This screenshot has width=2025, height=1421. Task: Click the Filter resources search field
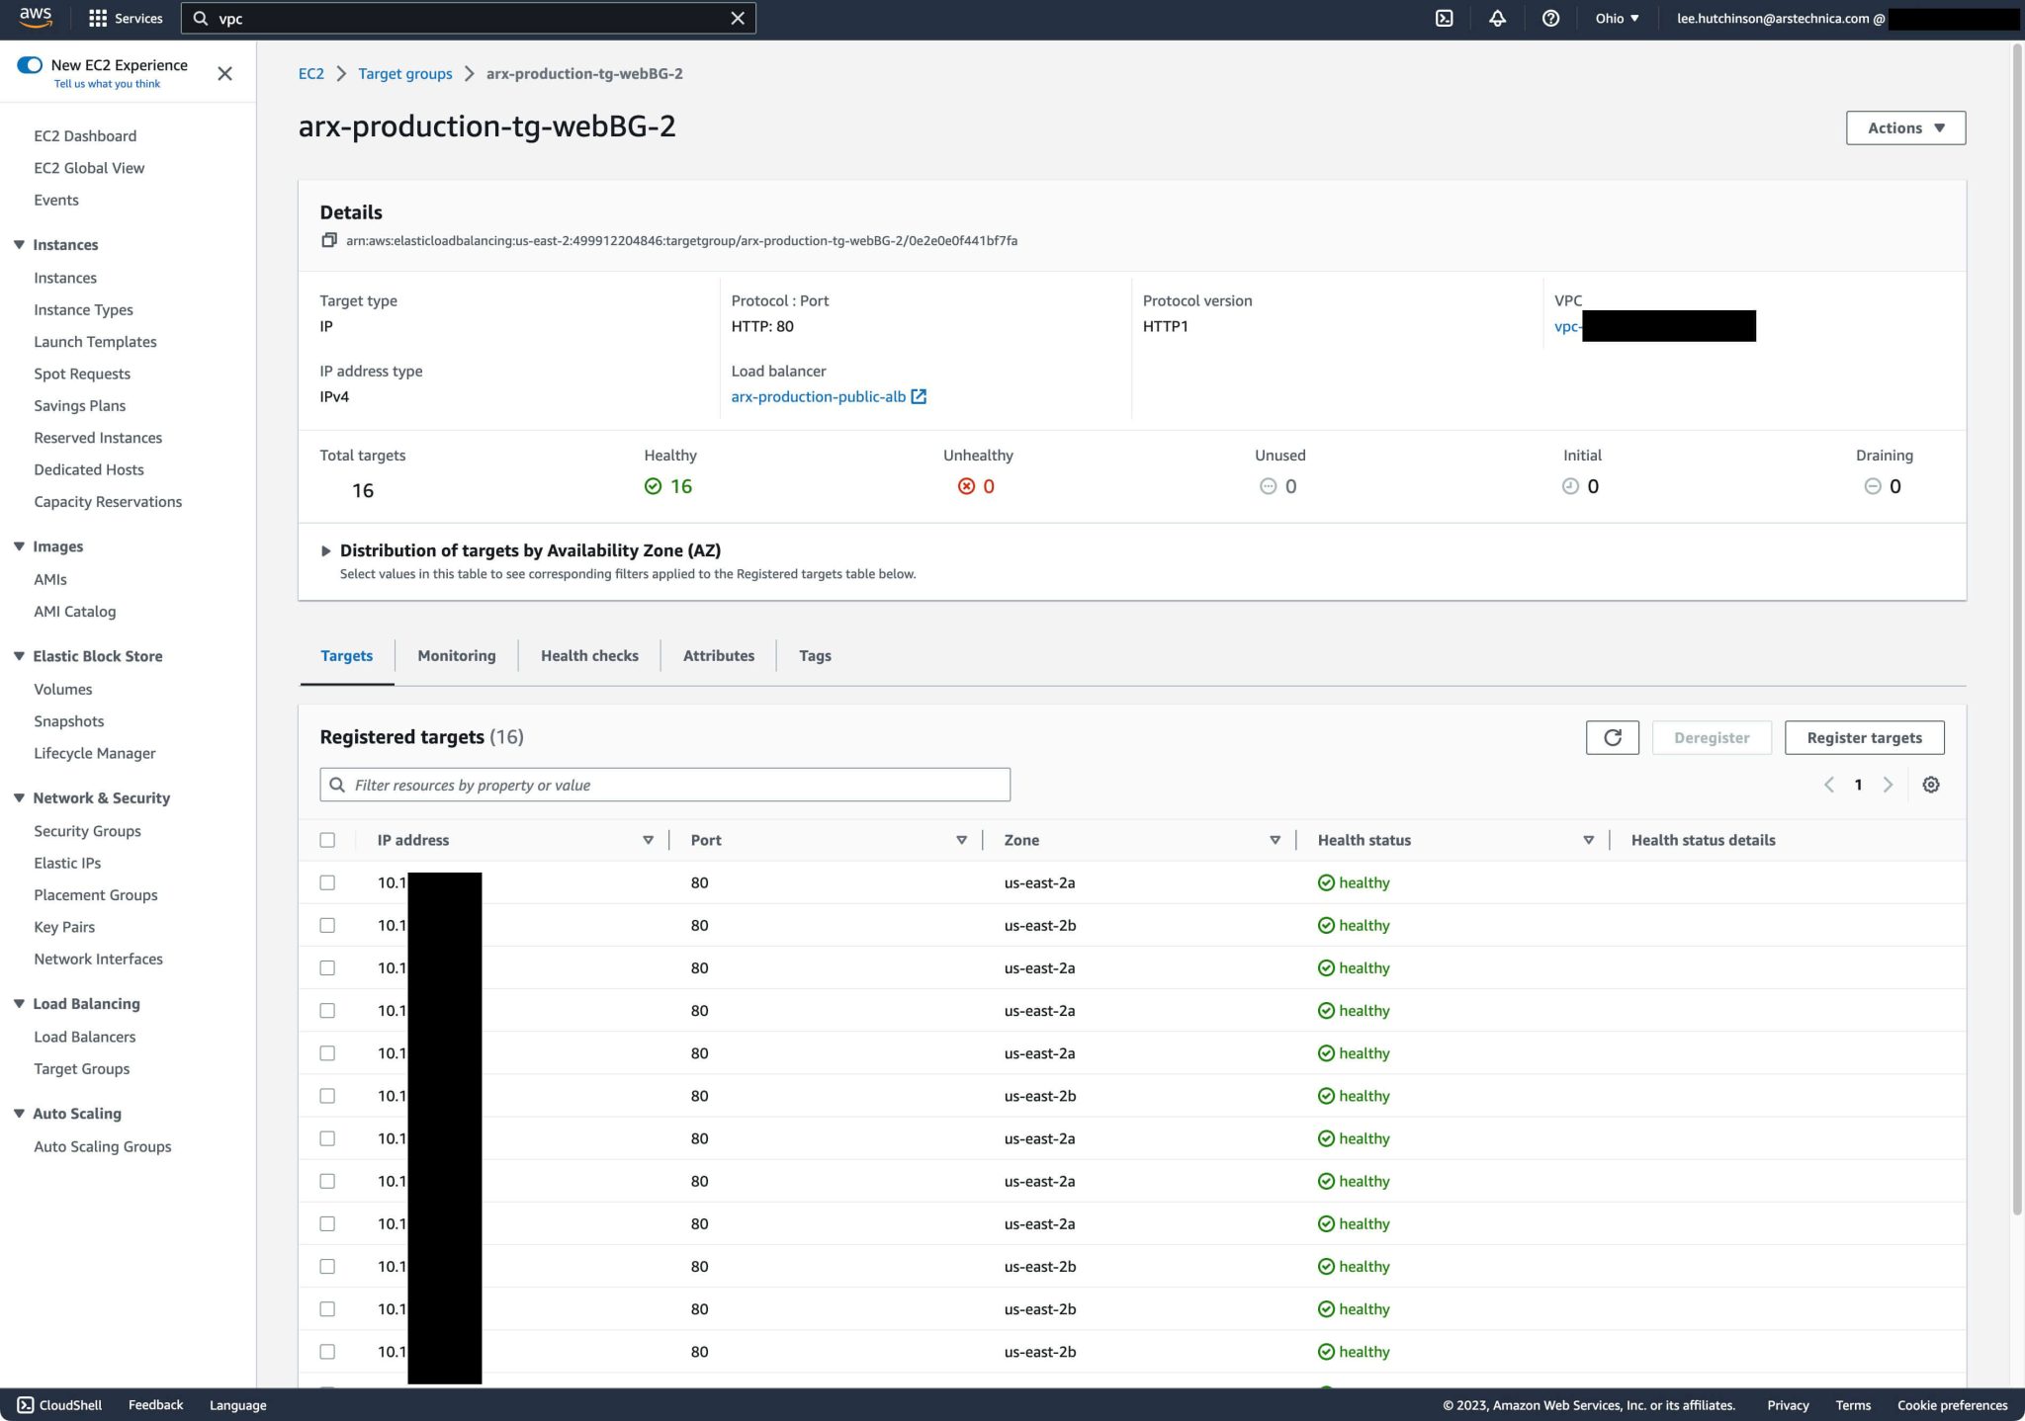[x=664, y=785]
